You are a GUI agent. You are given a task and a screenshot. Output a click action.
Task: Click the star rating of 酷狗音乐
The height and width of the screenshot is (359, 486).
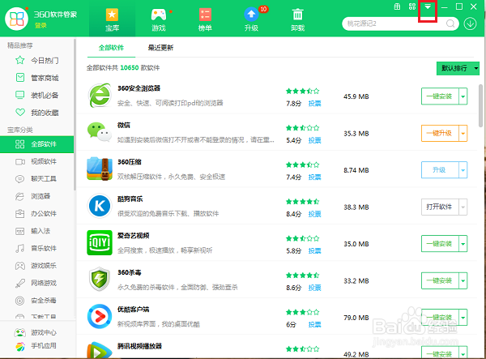[x=302, y=202]
